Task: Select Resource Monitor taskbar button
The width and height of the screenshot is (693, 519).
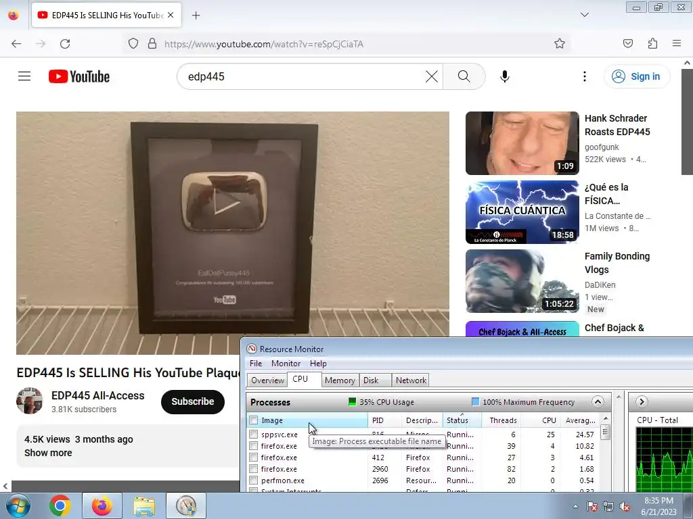Action: point(186,505)
